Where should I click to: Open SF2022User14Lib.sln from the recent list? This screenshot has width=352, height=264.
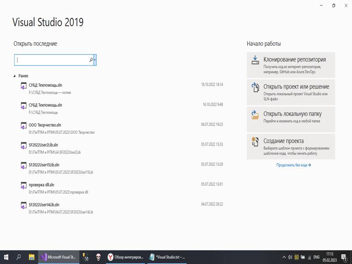pos(44,205)
